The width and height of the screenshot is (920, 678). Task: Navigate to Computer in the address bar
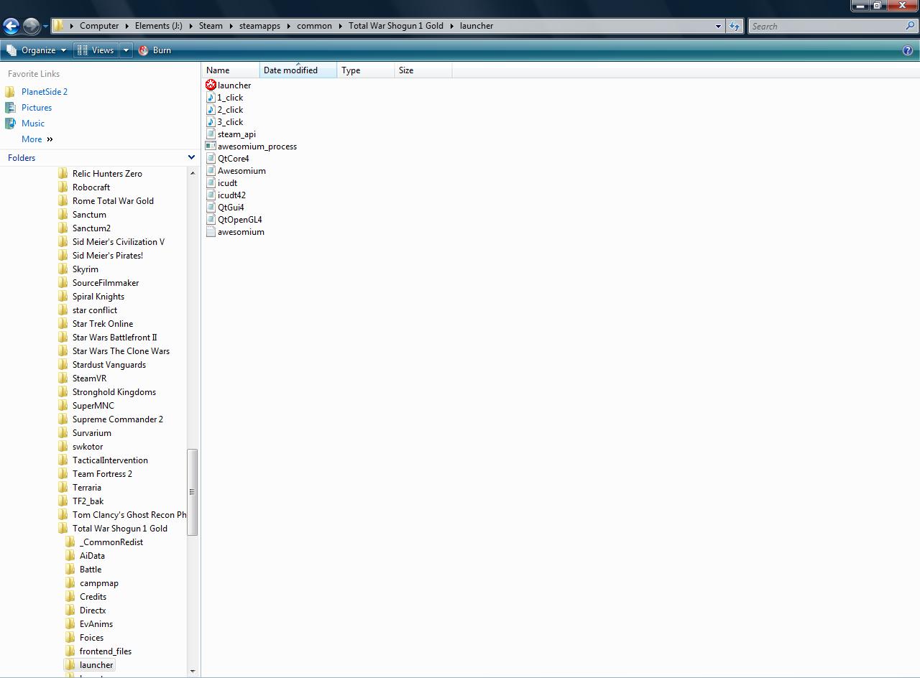(99, 26)
